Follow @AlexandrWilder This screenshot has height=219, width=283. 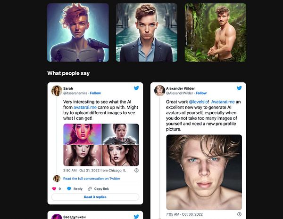click(x=201, y=93)
